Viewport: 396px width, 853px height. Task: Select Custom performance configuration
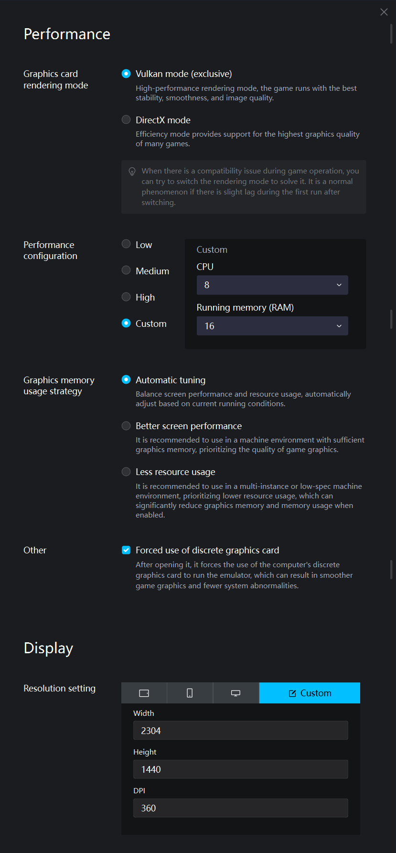[x=126, y=323]
